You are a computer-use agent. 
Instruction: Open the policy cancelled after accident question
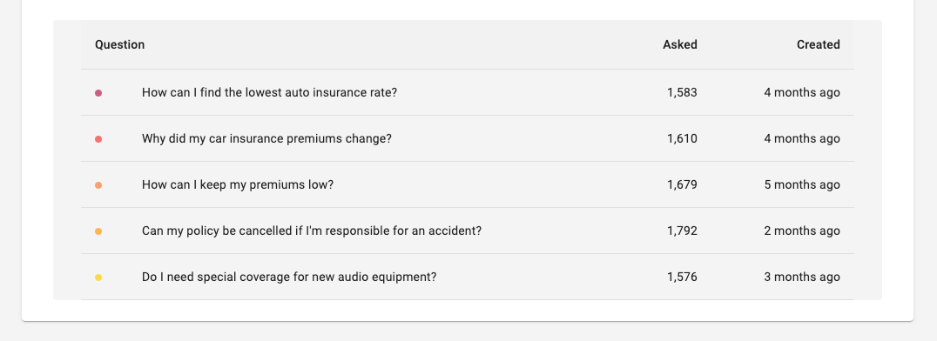click(312, 231)
